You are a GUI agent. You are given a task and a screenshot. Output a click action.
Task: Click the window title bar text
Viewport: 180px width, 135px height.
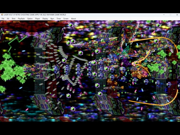[35, 15]
